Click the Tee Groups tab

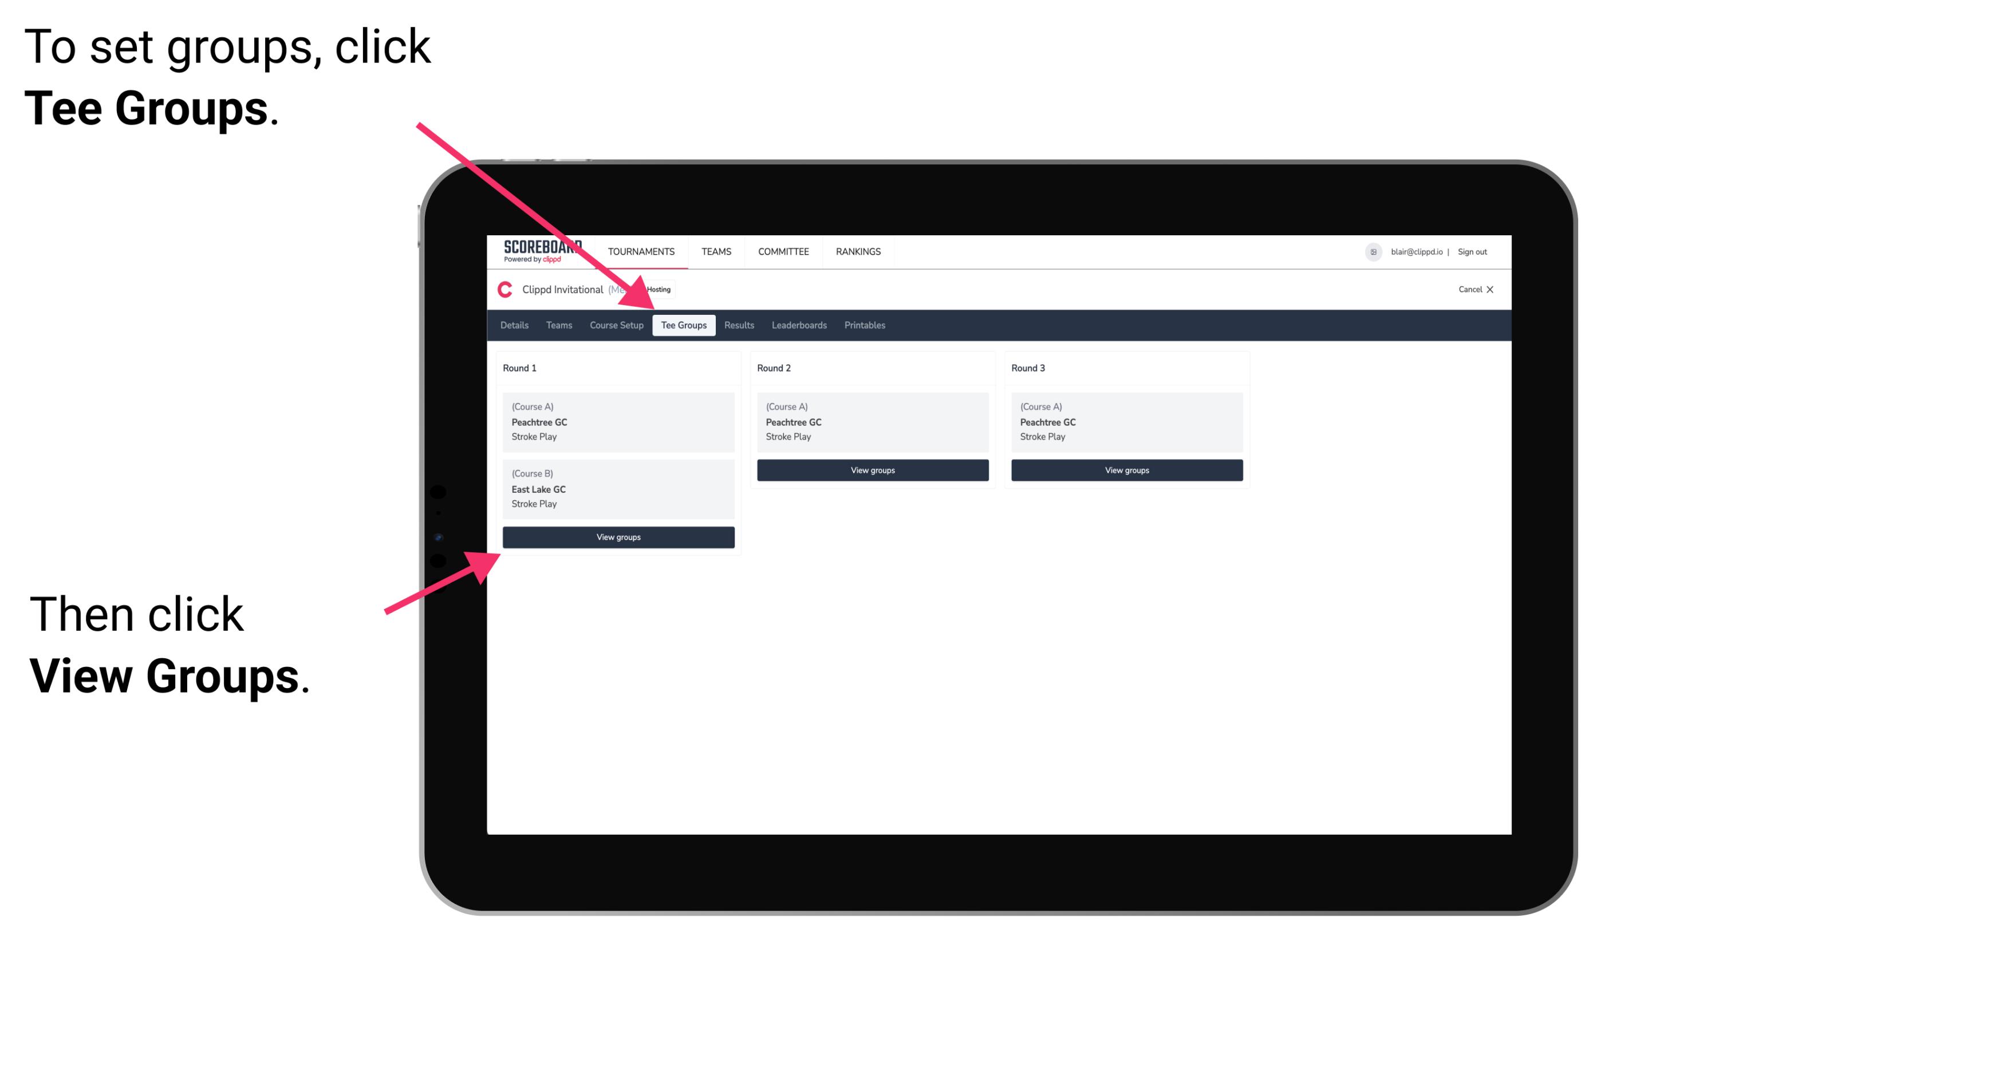(x=682, y=325)
